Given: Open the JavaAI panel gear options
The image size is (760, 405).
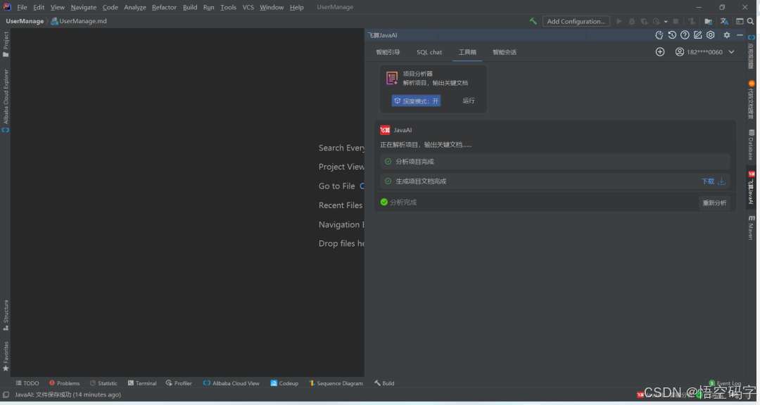Looking at the screenshot, I should tap(726, 35).
